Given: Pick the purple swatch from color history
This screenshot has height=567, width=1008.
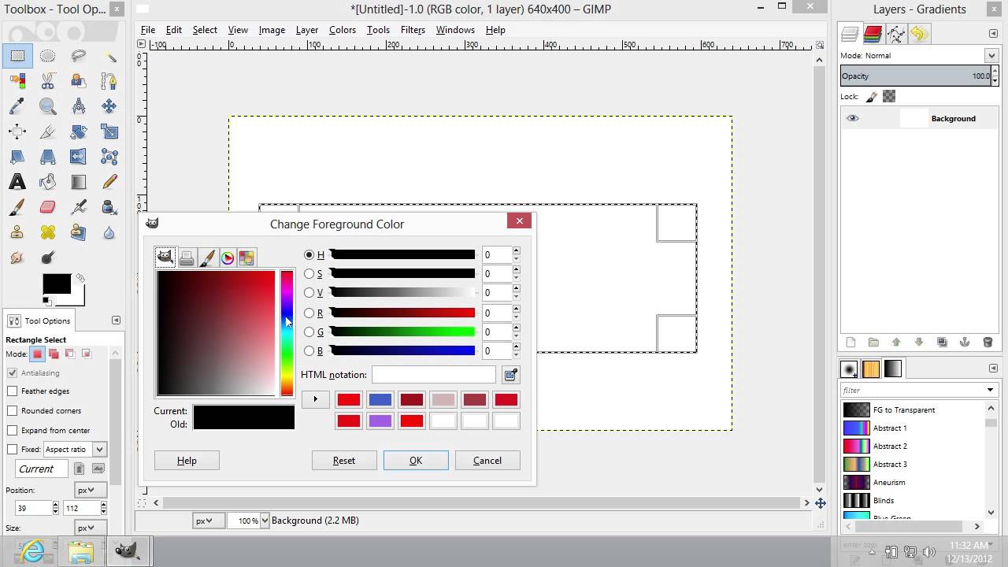Looking at the screenshot, I should coord(380,421).
